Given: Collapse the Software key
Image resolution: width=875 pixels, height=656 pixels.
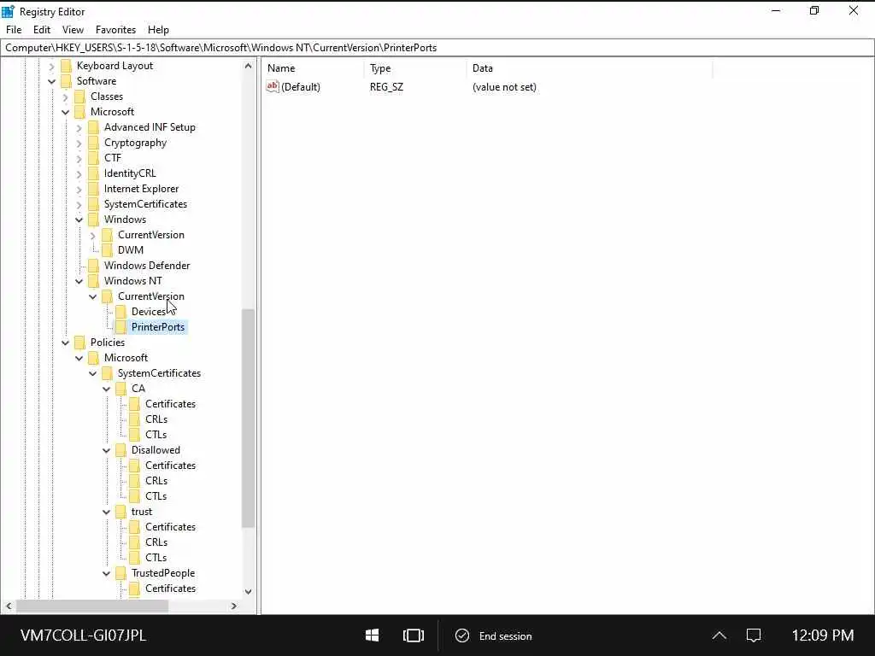Looking at the screenshot, I should click(x=51, y=81).
